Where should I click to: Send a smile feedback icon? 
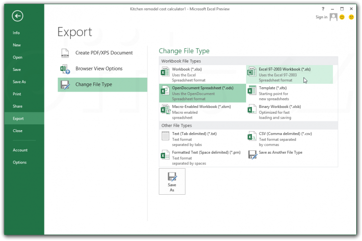[x=342, y=17]
